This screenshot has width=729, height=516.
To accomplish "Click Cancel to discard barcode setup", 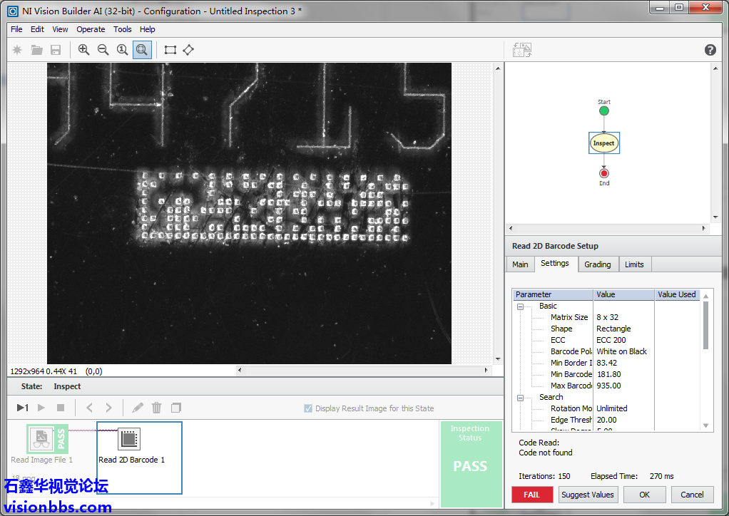I will point(692,495).
